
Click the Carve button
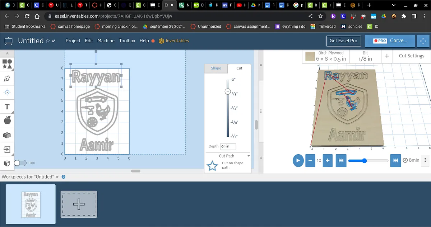390,41
